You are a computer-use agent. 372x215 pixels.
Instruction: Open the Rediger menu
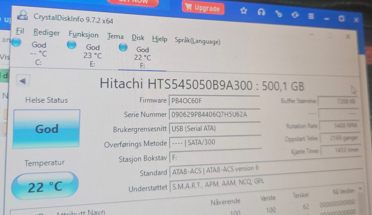click(46, 33)
